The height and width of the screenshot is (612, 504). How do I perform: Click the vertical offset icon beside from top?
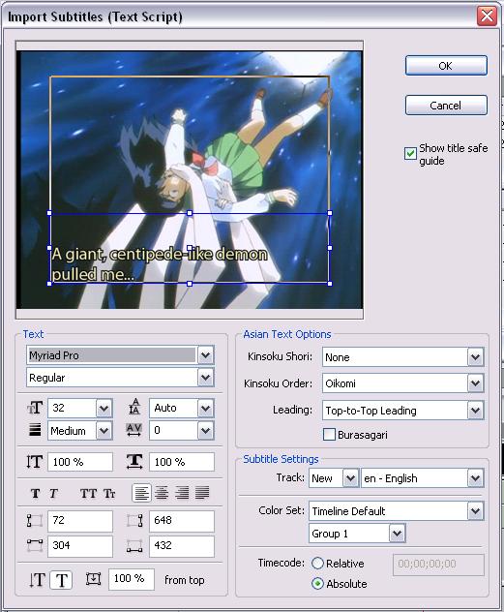coord(93,579)
